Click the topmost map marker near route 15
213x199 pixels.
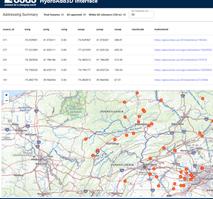[137, 93]
